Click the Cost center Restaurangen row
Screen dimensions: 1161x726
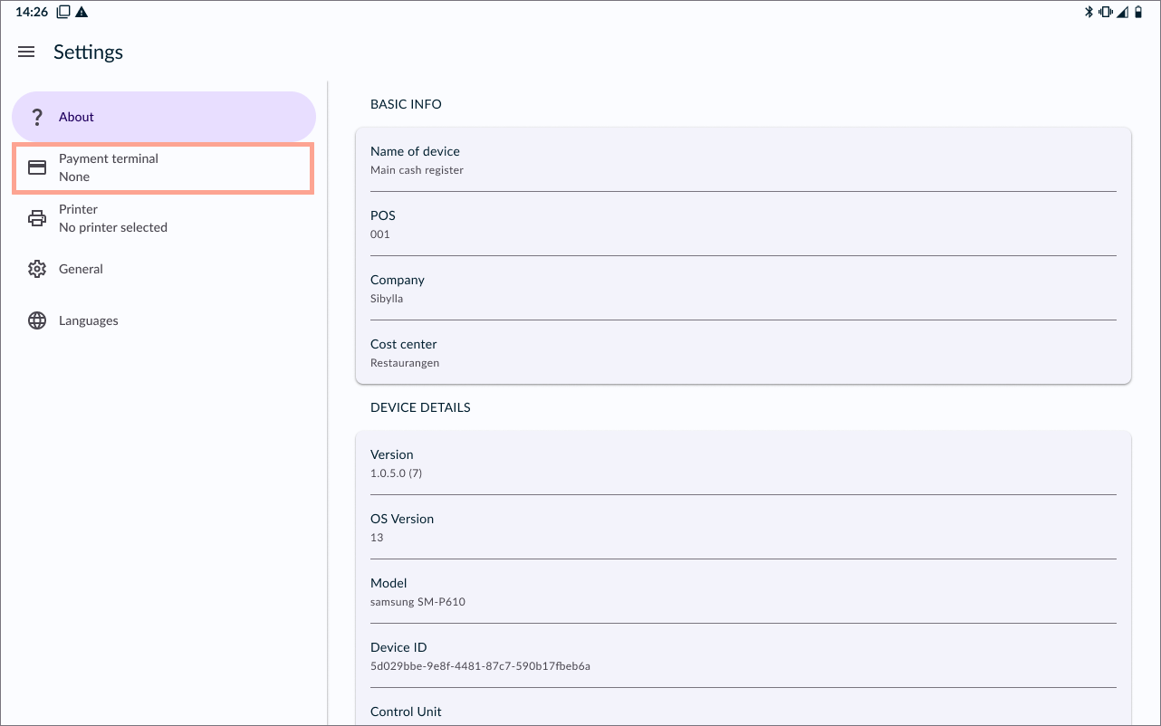[744, 352]
